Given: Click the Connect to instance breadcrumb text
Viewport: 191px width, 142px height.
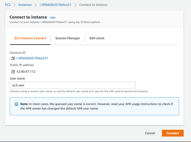Looking at the screenshot, I should click(93, 5).
